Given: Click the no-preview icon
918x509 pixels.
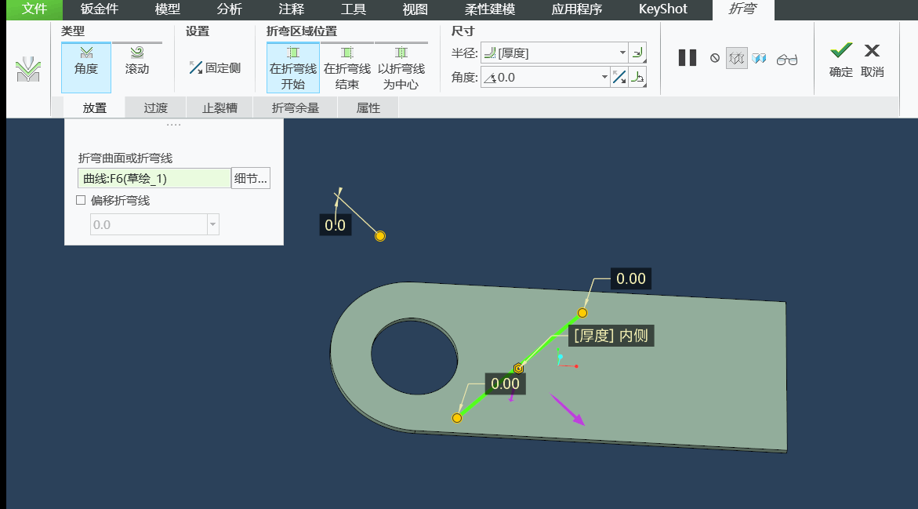Looking at the screenshot, I should coord(715,58).
